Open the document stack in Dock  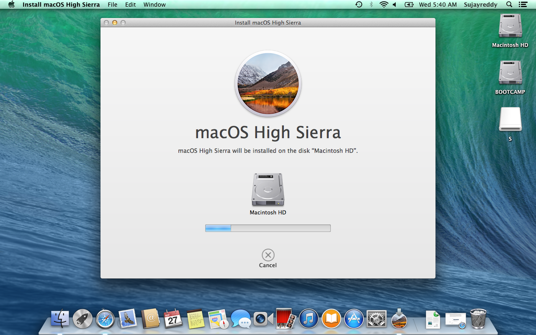click(x=433, y=319)
